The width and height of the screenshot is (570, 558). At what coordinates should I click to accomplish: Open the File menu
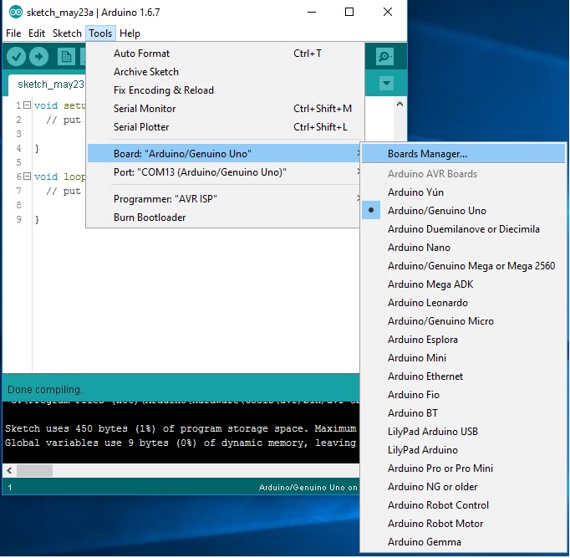pyautogui.click(x=13, y=33)
